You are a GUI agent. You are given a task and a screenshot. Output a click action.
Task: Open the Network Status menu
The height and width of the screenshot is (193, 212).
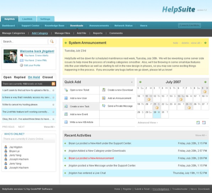(123, 26)
